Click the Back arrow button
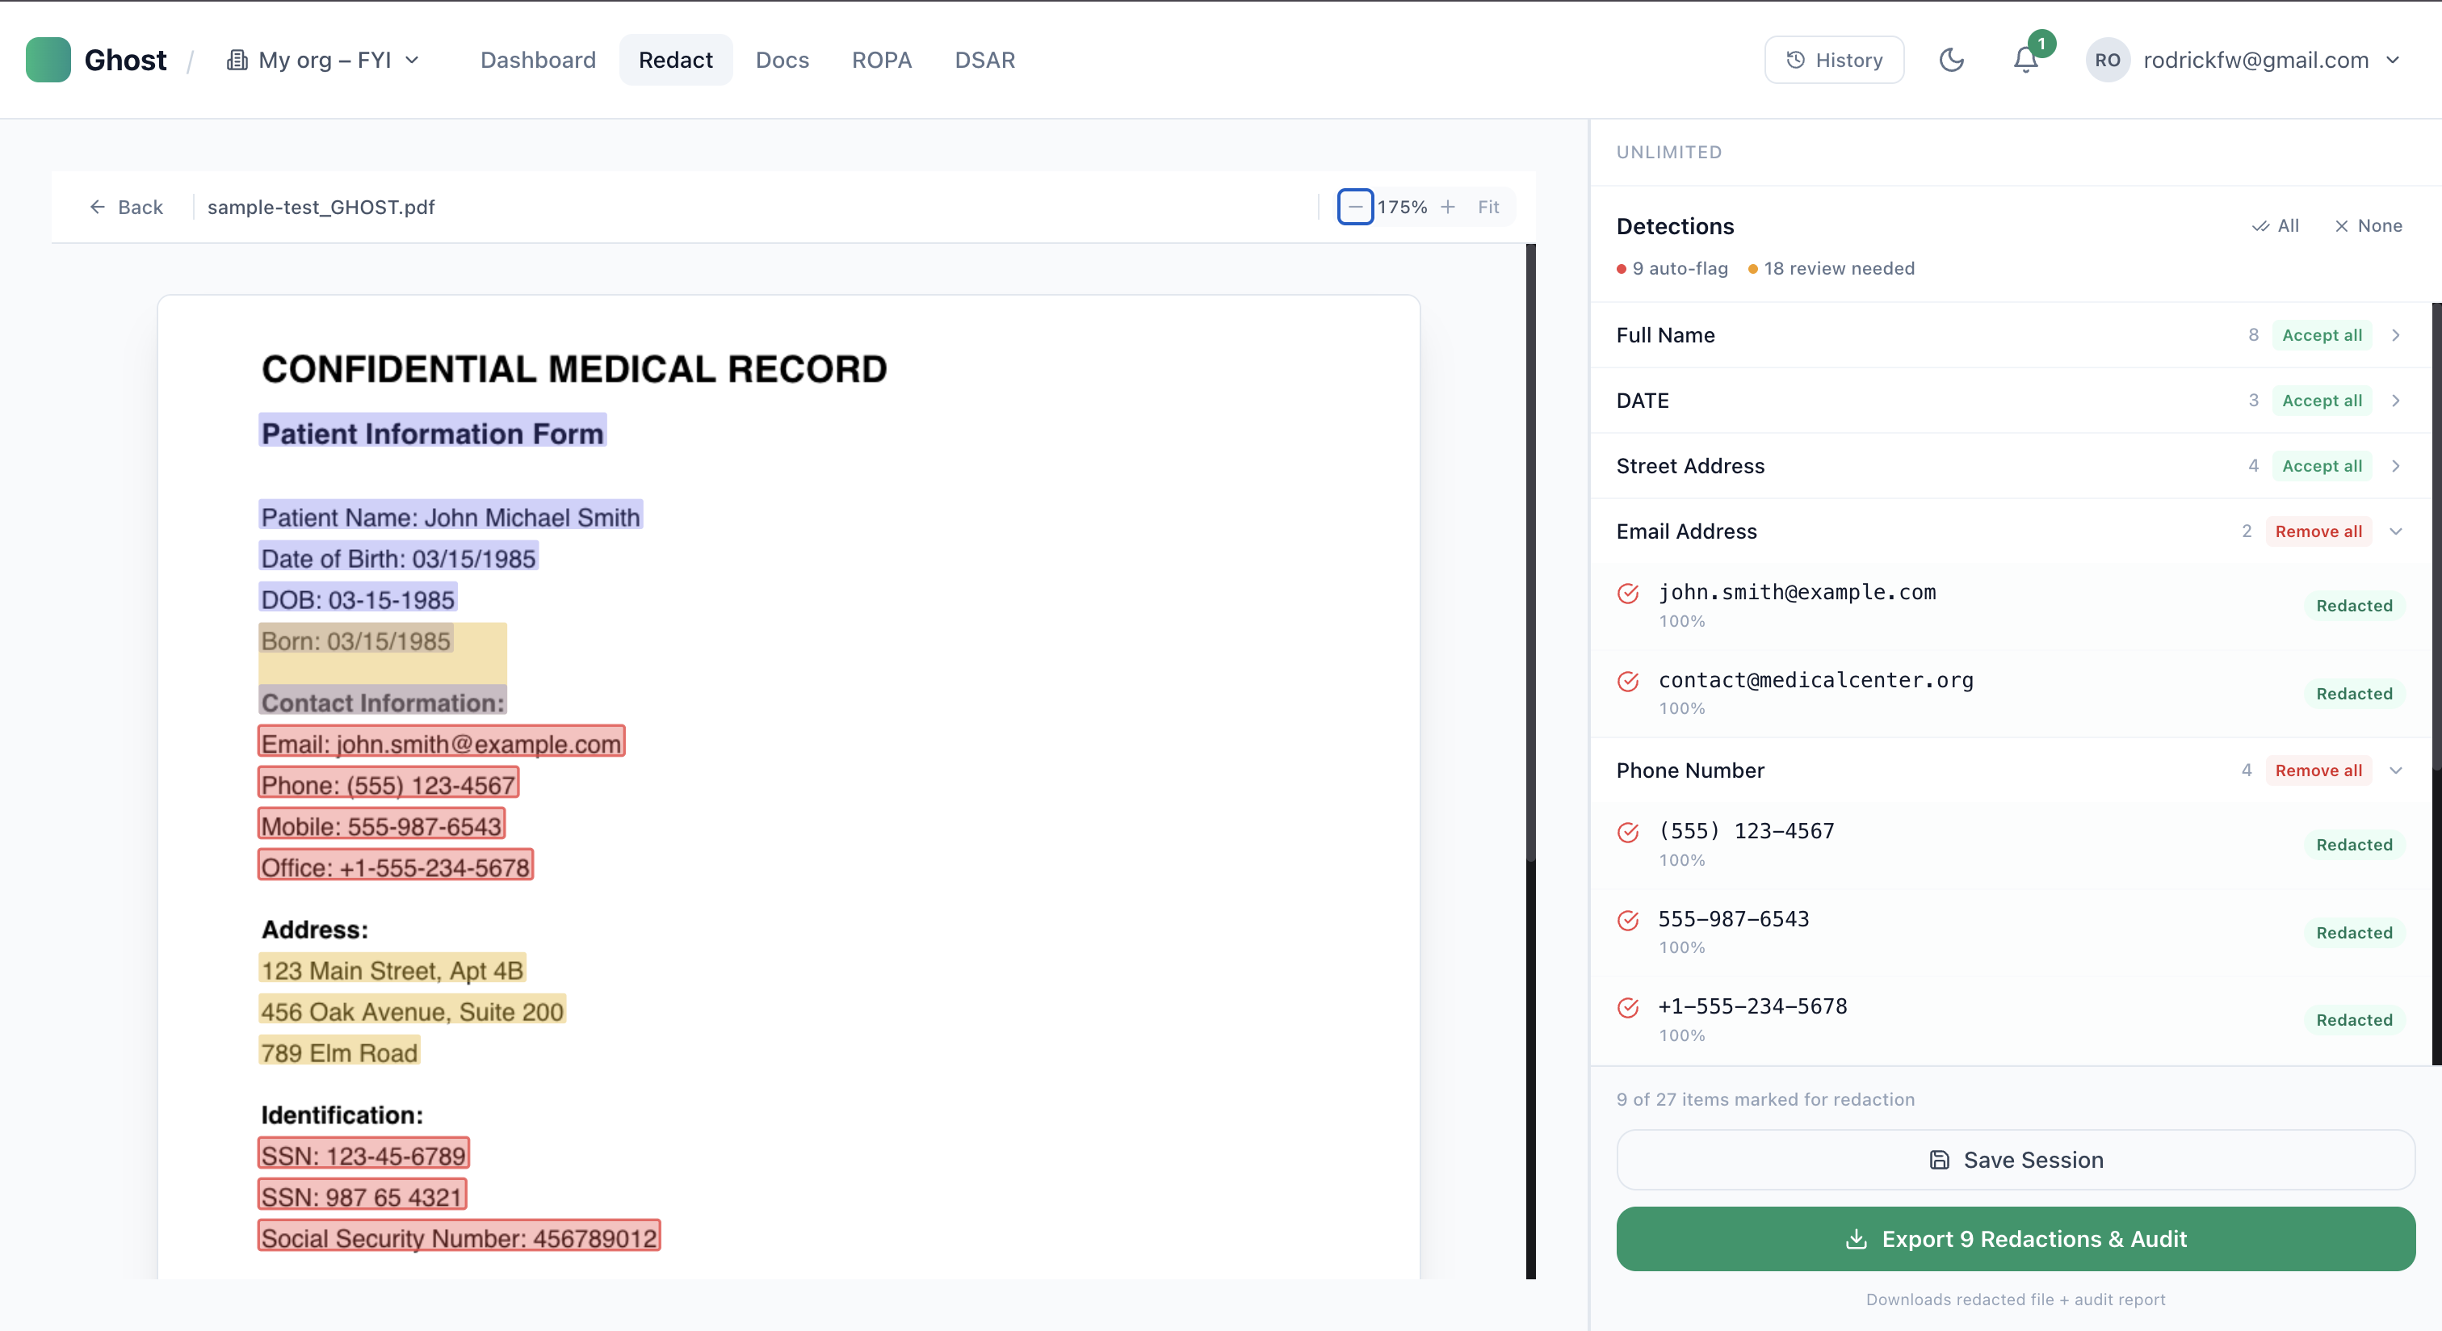 coord(125,207)
